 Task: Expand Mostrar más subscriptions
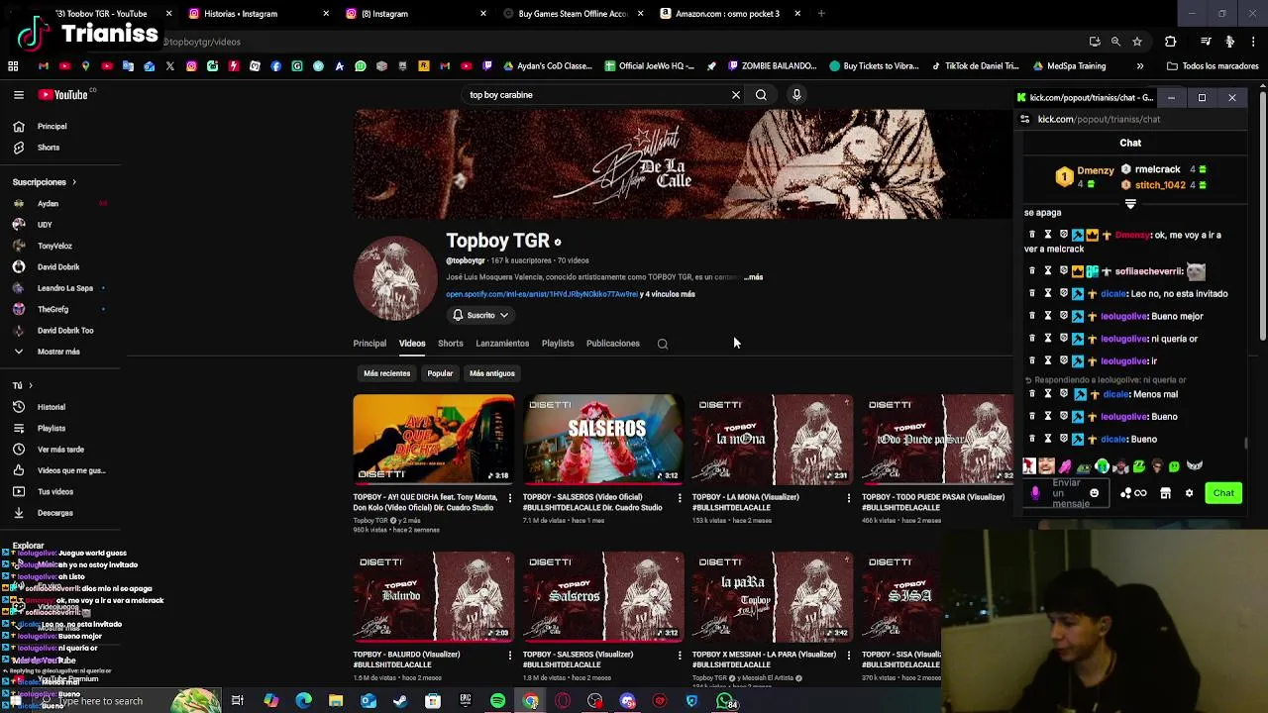click(60, 352)
